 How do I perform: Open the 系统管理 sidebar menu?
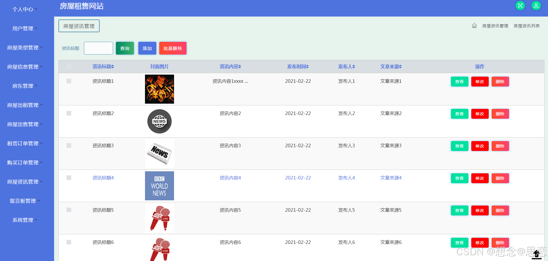(x=25, y=220)
